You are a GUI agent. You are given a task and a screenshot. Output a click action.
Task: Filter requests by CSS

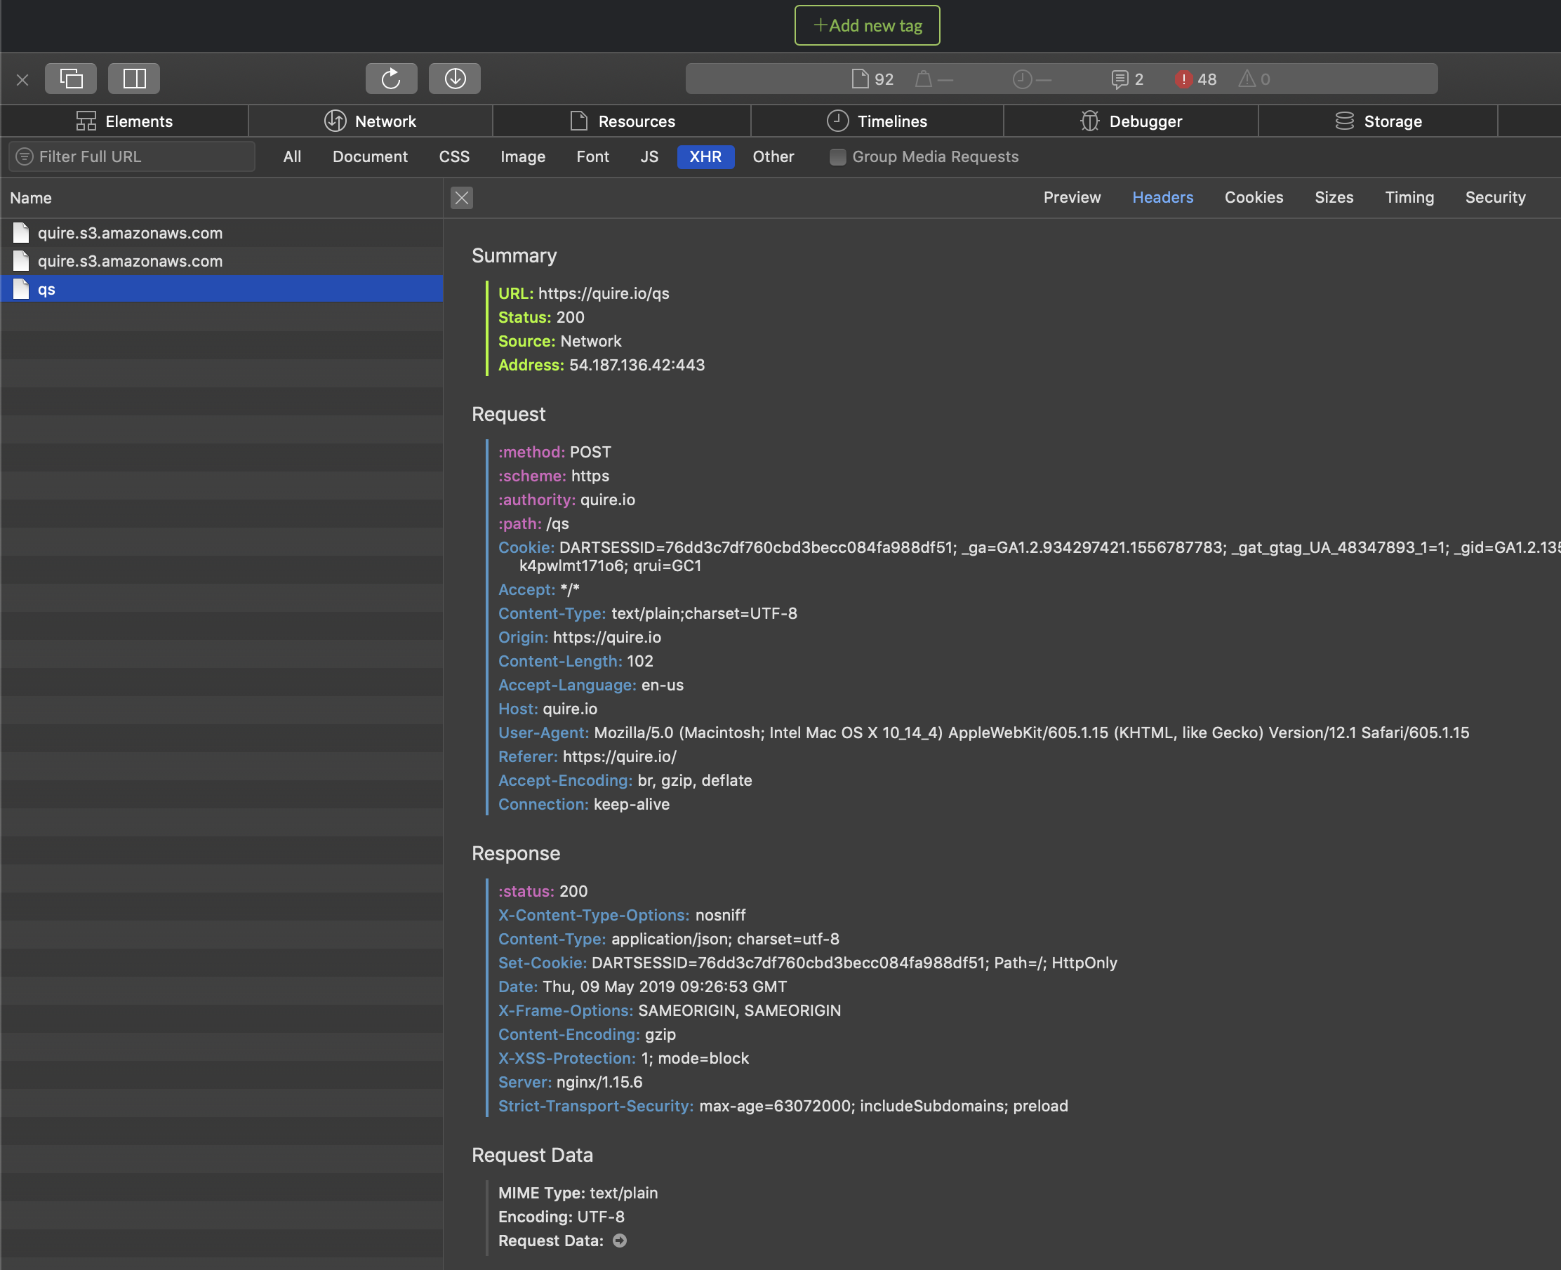click(x=454, y=156)
